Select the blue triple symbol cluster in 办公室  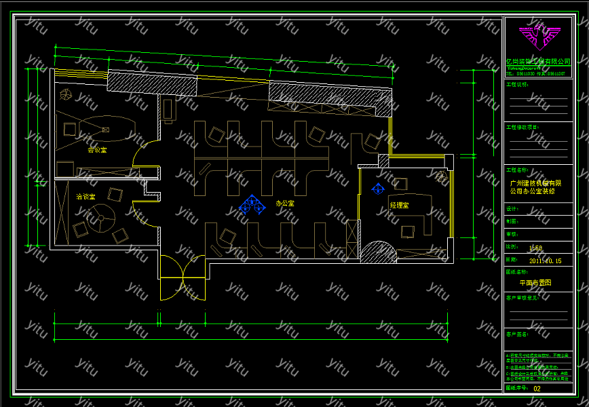pos(252,205)
